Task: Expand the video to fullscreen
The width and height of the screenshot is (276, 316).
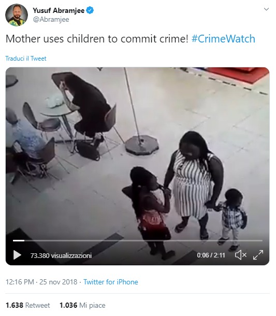Action: tap(258, 255)
